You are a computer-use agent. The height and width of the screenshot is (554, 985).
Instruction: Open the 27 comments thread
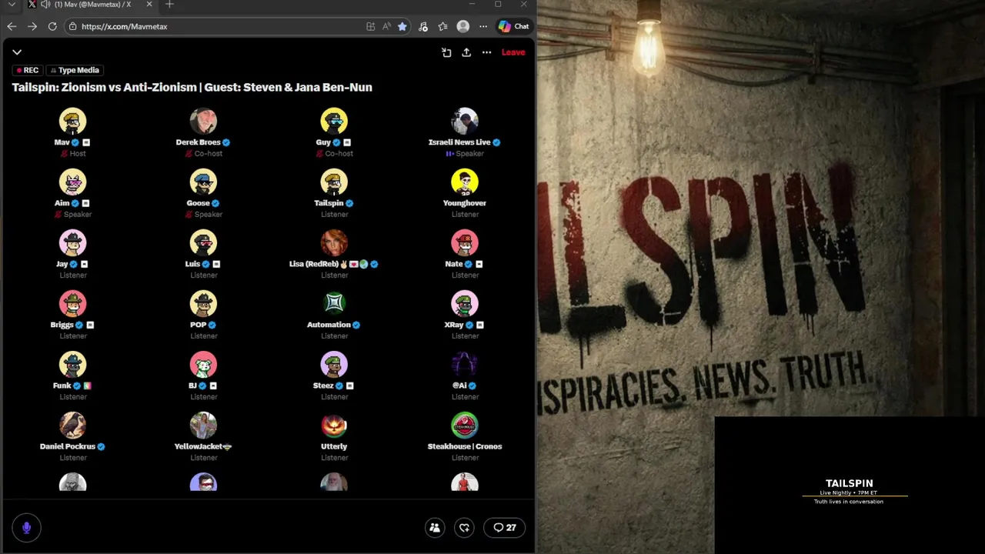(505, 528)
